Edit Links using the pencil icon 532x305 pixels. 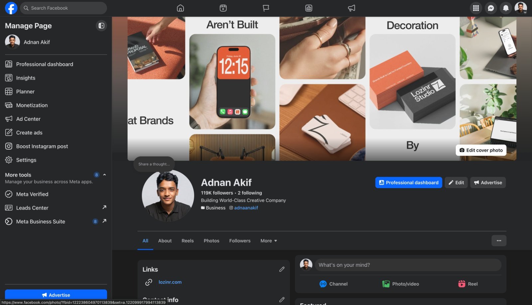pyautogui.click(x=282, y=269)
